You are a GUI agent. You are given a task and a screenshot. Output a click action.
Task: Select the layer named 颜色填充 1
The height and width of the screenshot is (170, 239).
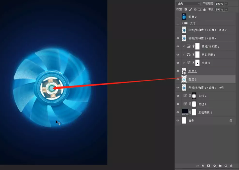pos(205,113)
